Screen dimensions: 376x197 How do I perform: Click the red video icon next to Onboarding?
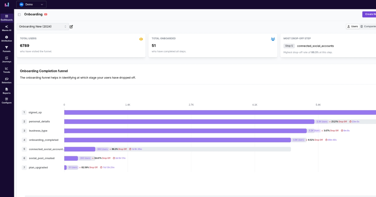click(x=46, y=14)
